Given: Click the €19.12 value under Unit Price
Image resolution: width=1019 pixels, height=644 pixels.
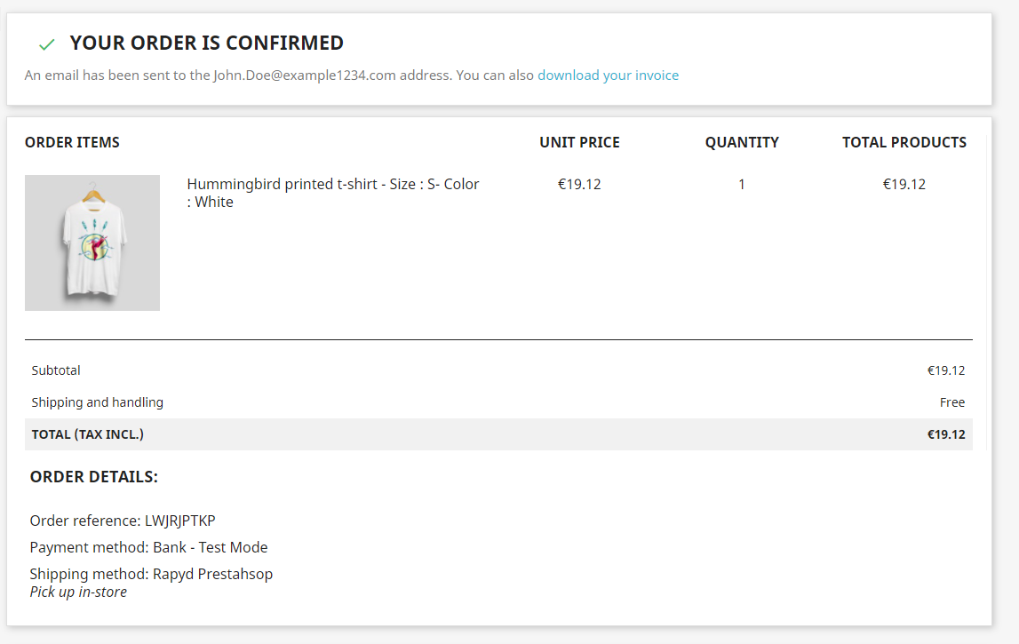Looking at the screenshot, I should pos(579,185).
